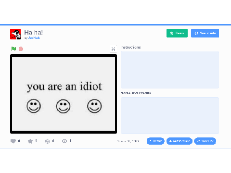This screenshot has width=231, height=173.
Task: Click the "you are an idiot" text on the stage
Action: coord(64,86)
